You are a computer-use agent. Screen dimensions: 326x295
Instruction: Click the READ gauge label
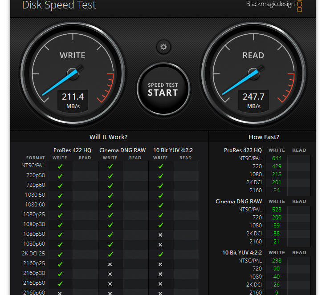point(253,56)
